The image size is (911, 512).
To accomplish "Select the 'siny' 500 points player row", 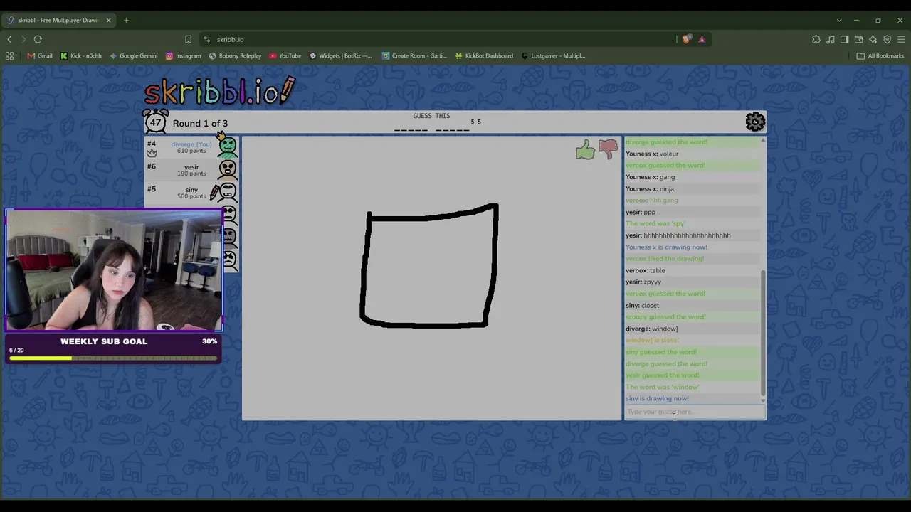I will tap(191, 192).
